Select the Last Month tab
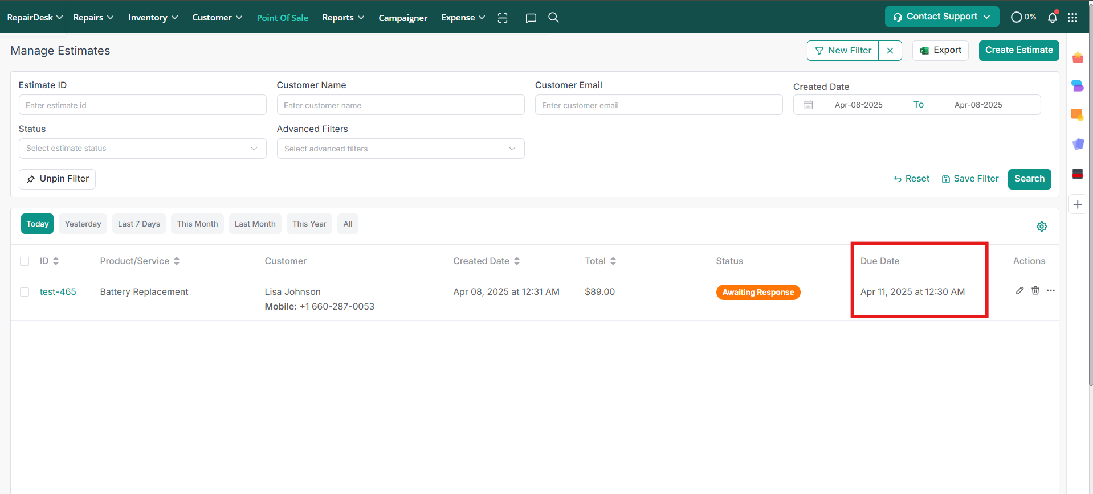This screenshot has height=494, width=1093. (255, 224)
